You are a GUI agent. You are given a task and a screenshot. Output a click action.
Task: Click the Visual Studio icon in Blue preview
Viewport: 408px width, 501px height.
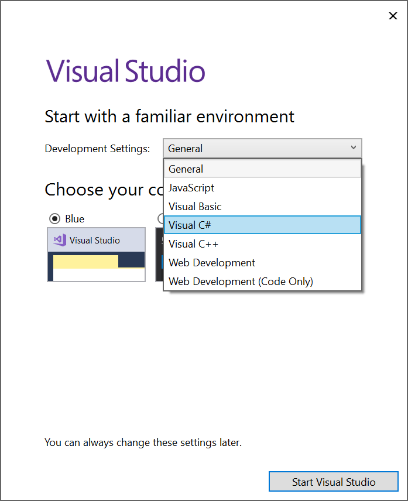tap(59, 240)
